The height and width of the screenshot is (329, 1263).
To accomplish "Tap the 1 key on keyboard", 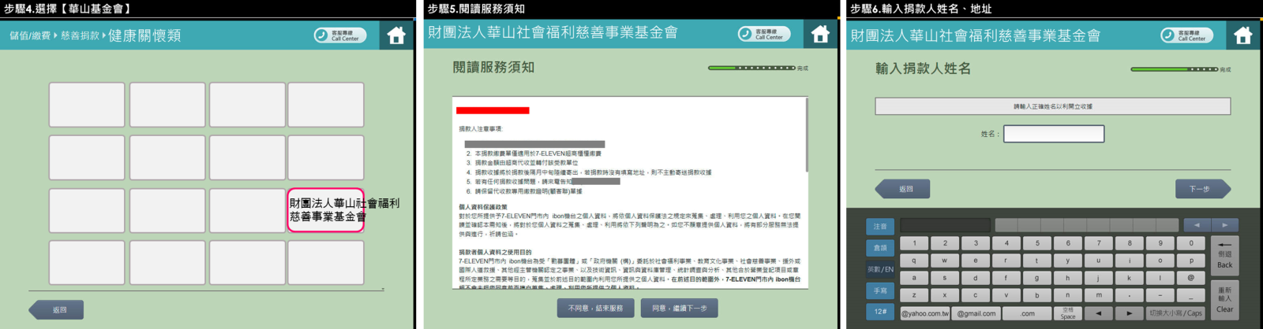I will pos(914,243).
